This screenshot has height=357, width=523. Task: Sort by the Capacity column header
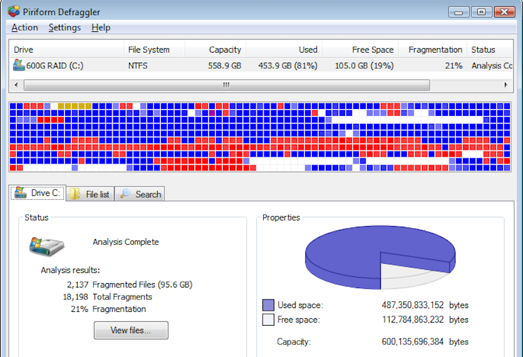[225, 49]
